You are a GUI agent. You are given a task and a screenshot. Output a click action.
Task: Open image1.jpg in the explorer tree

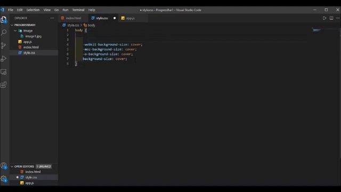tap(34, 36)
